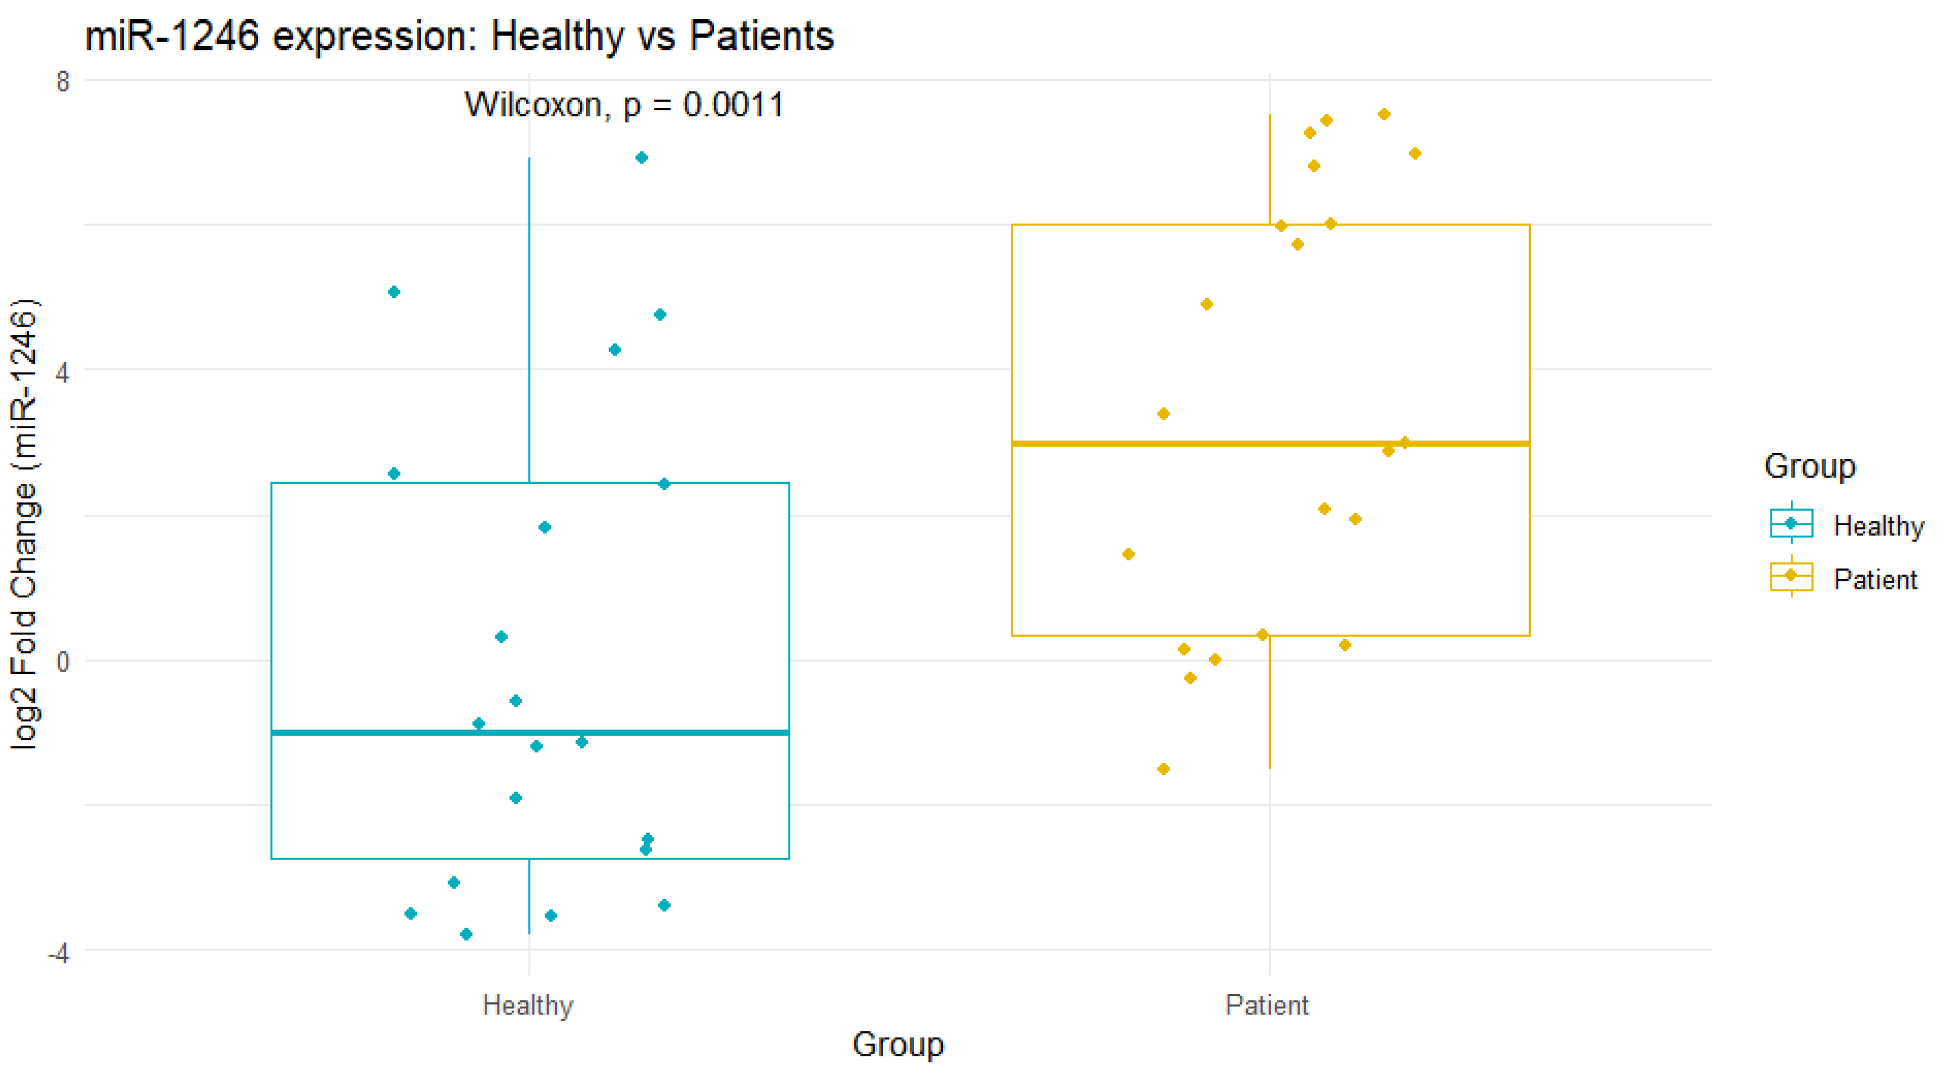Select the lowest teal Healthy data point

pyautogui.click(x=466, y=934)
